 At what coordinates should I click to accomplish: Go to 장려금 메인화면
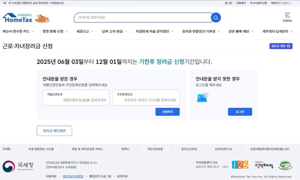click(x=54, y=131)
